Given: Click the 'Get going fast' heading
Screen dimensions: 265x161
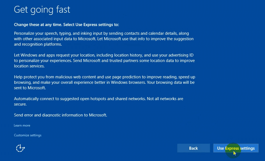Looking at the screenshot, I should point(42,10).
